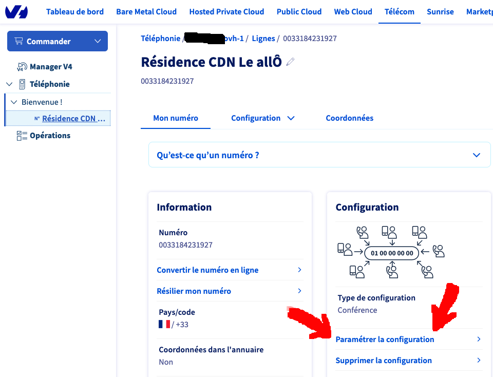493x377 pixels.
Task: Open the Commander dropdown
Action: point(58,41)
